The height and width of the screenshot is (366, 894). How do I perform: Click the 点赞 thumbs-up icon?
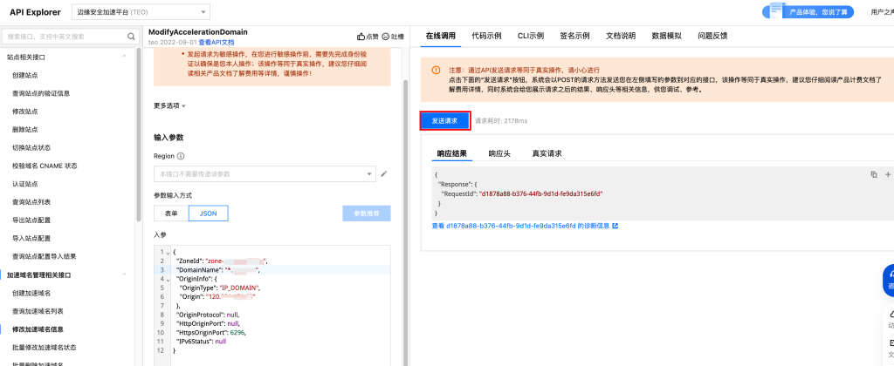click(361, 37)
